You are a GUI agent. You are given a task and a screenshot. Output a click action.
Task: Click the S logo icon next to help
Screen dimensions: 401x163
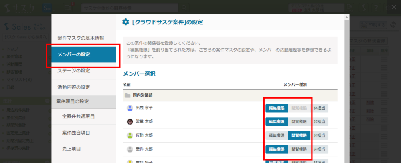tap(364, 8)
